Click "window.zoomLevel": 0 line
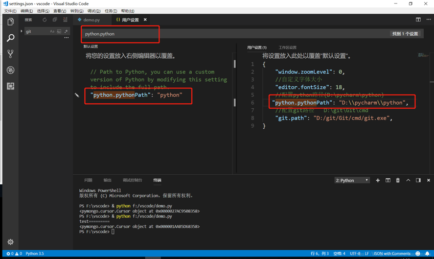Screen dimensions: 434x259 click(x=310, y=72)
